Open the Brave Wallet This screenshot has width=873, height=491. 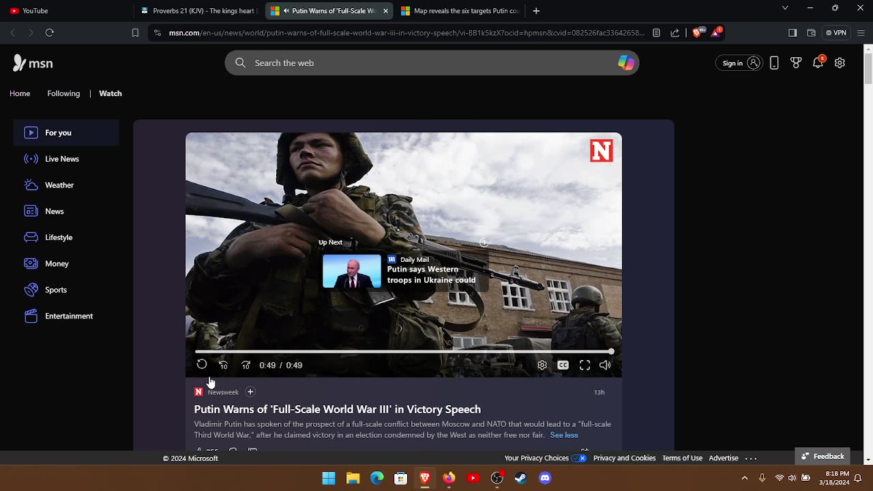pyautogui.click(x=812, y=33)
